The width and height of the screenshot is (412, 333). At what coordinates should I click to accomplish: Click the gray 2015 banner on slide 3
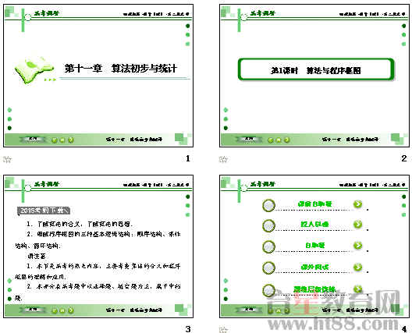44,211
